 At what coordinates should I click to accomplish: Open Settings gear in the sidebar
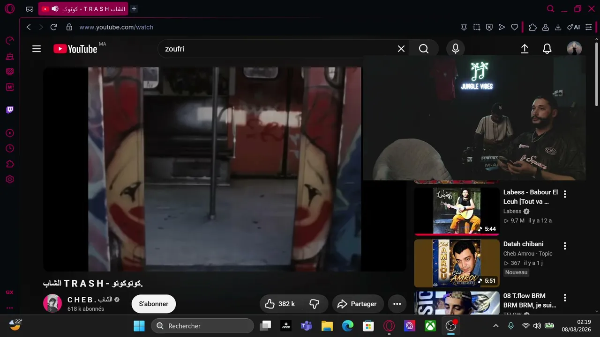pyautogui.click(x=9, y=179)
